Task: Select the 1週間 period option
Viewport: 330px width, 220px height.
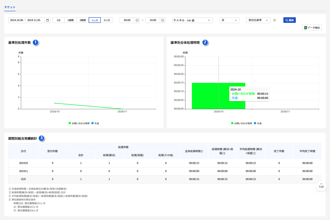Action: point(70,20)
